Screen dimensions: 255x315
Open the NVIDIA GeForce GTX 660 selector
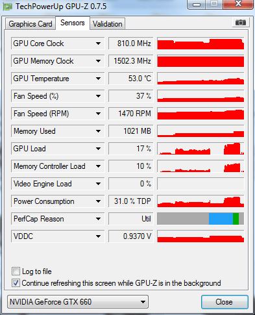tap(78, 302)
